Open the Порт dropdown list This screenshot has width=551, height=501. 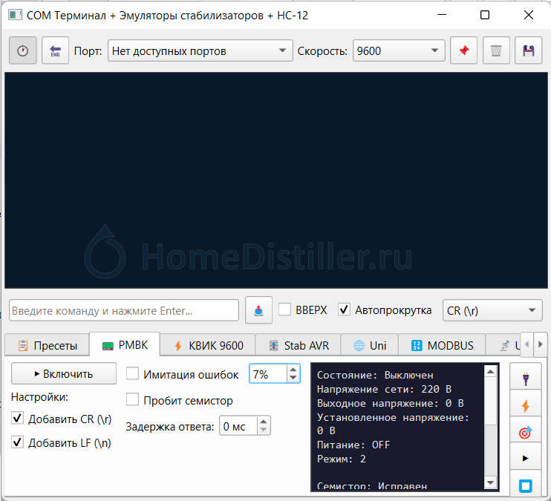coord(200,51)
